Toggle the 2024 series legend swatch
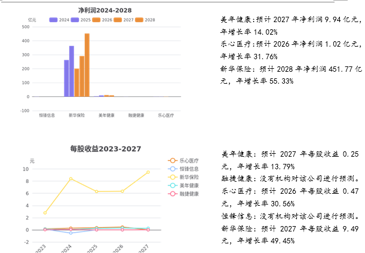This screenshot has height=253, width=365. click(53, 20)
